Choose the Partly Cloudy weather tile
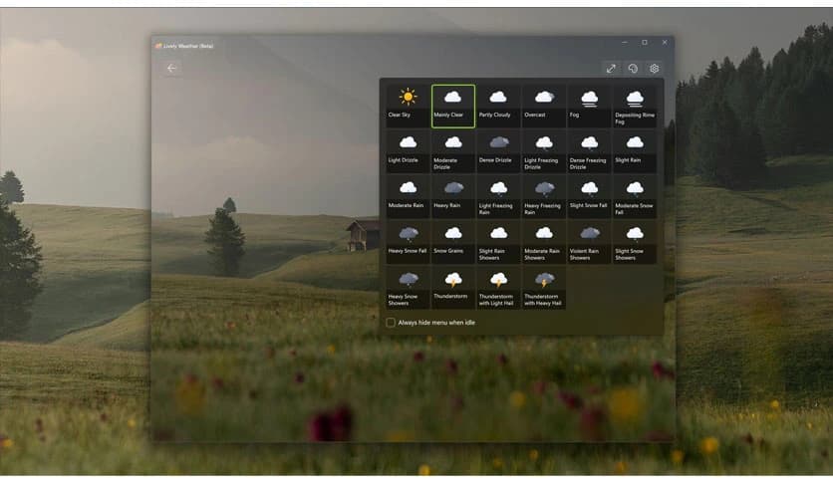 pyautogui.click(x=498, y=107)
